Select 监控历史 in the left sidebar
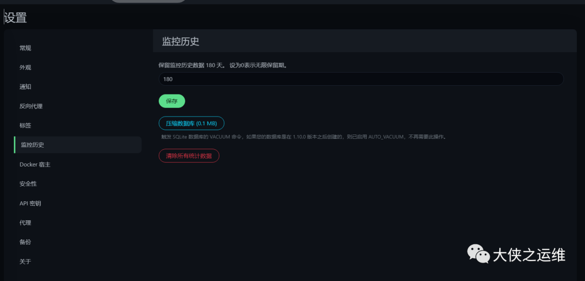The height and width of the screenshot is (281, 585). click(77, 145)
